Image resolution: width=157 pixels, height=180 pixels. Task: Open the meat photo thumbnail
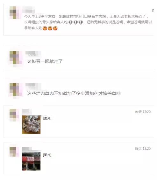click(31, 125)
